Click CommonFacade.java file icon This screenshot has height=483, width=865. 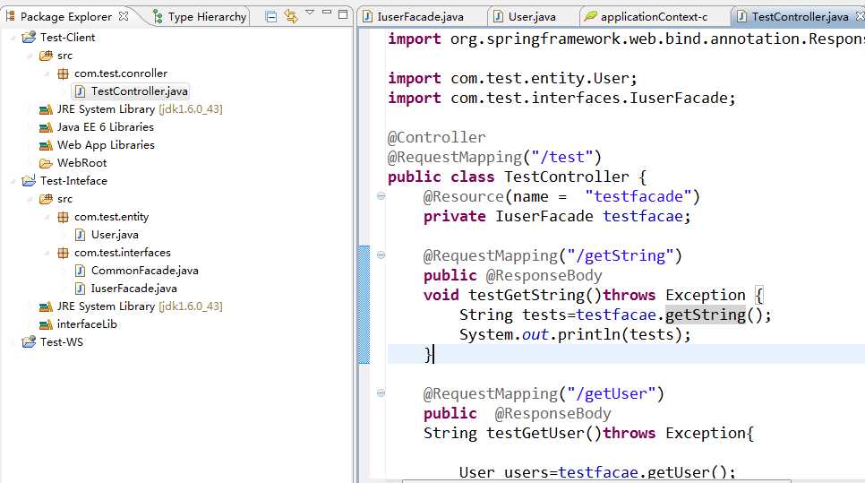click(80, 271)
